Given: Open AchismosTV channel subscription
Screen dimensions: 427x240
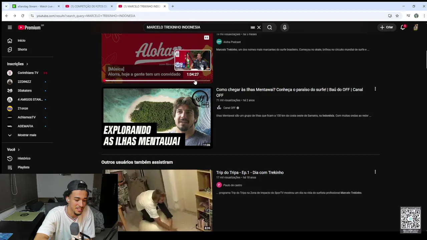Looking at the screenshot, I should pos(27,117).
